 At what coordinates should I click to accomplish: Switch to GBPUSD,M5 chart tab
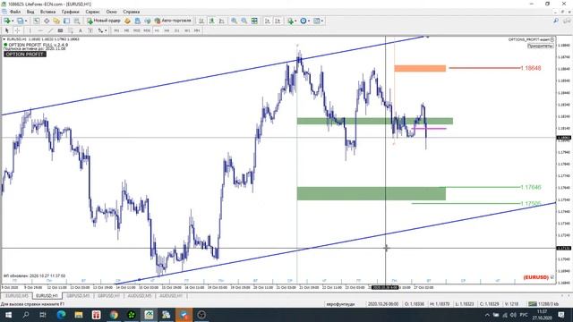click(x=78, y=296)
